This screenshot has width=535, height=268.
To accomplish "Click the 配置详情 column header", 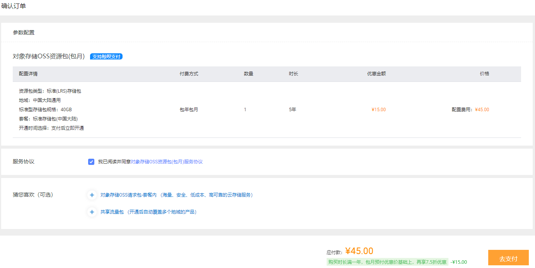I will point(28,74).
